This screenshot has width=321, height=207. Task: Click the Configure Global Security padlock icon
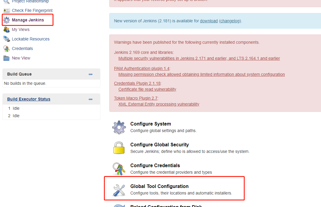[119, 148]
